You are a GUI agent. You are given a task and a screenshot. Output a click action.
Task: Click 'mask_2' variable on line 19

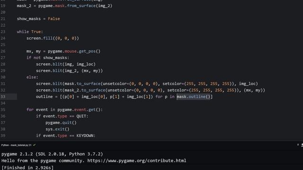pos(24,6)
